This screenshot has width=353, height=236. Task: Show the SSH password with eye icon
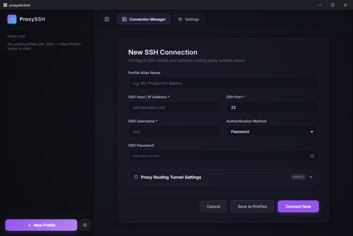312,156
